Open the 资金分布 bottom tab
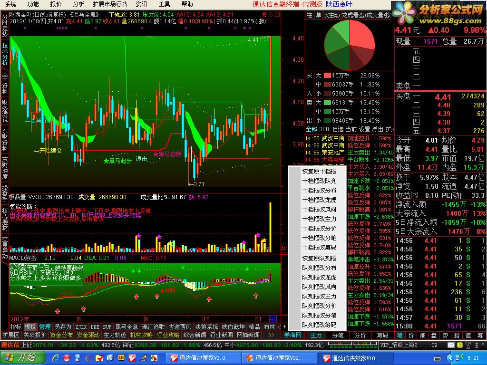The width and height of the screenshot is (487, 365). pos(61,335)
